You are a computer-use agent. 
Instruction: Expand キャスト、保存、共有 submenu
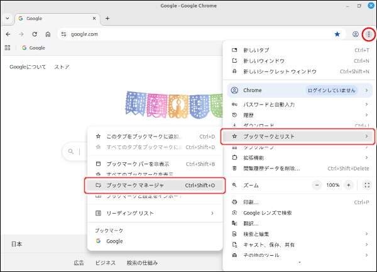coord(300,244)
